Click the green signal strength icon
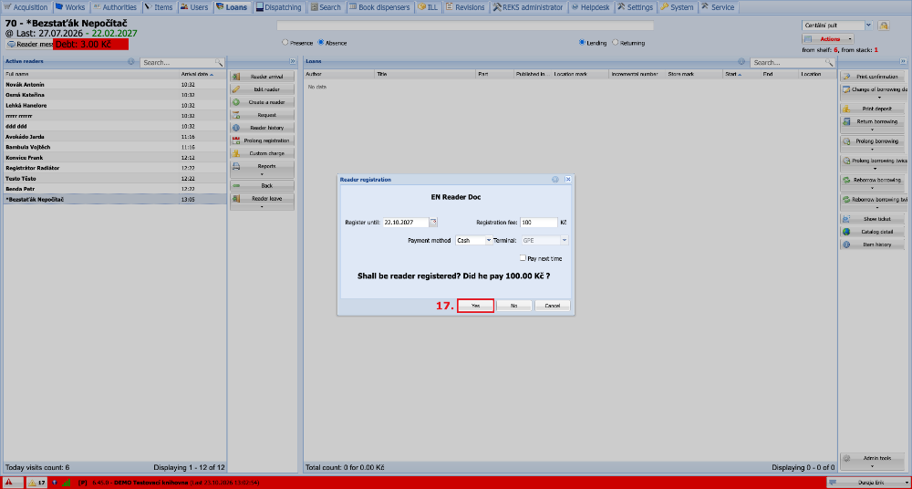Viewport: 912px width, 489px height. [x=67, y=483]
